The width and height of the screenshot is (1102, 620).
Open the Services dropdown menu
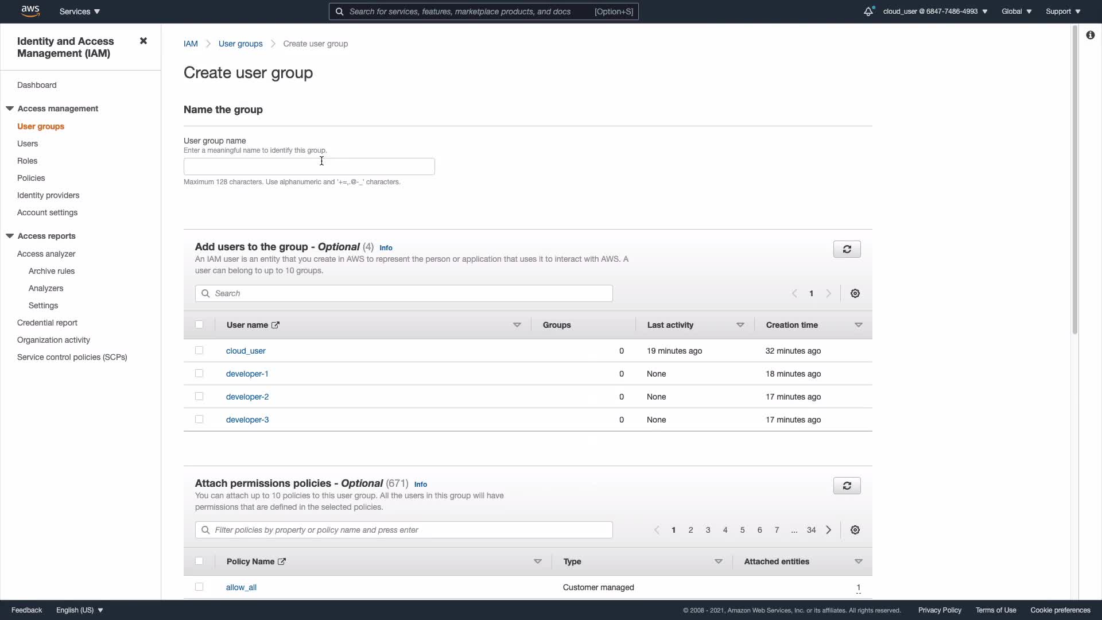coord(80,11)
